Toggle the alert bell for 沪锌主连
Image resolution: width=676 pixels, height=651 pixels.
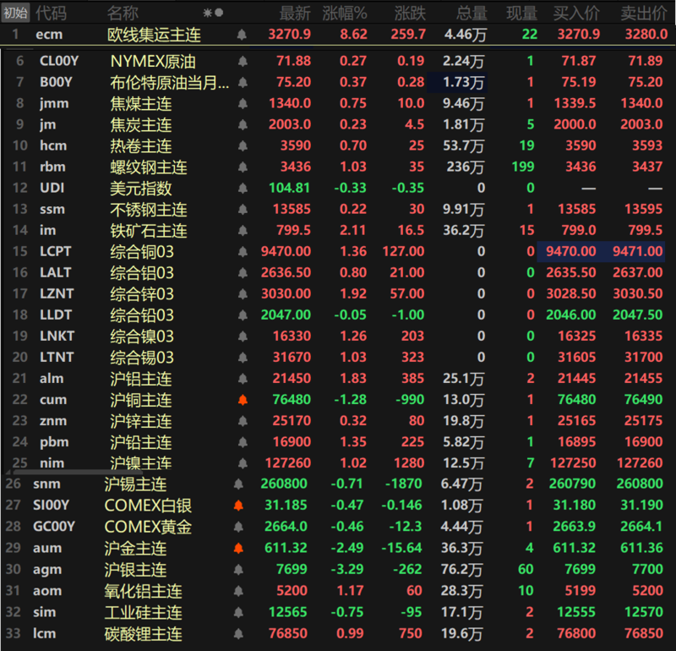pos(243,421)
